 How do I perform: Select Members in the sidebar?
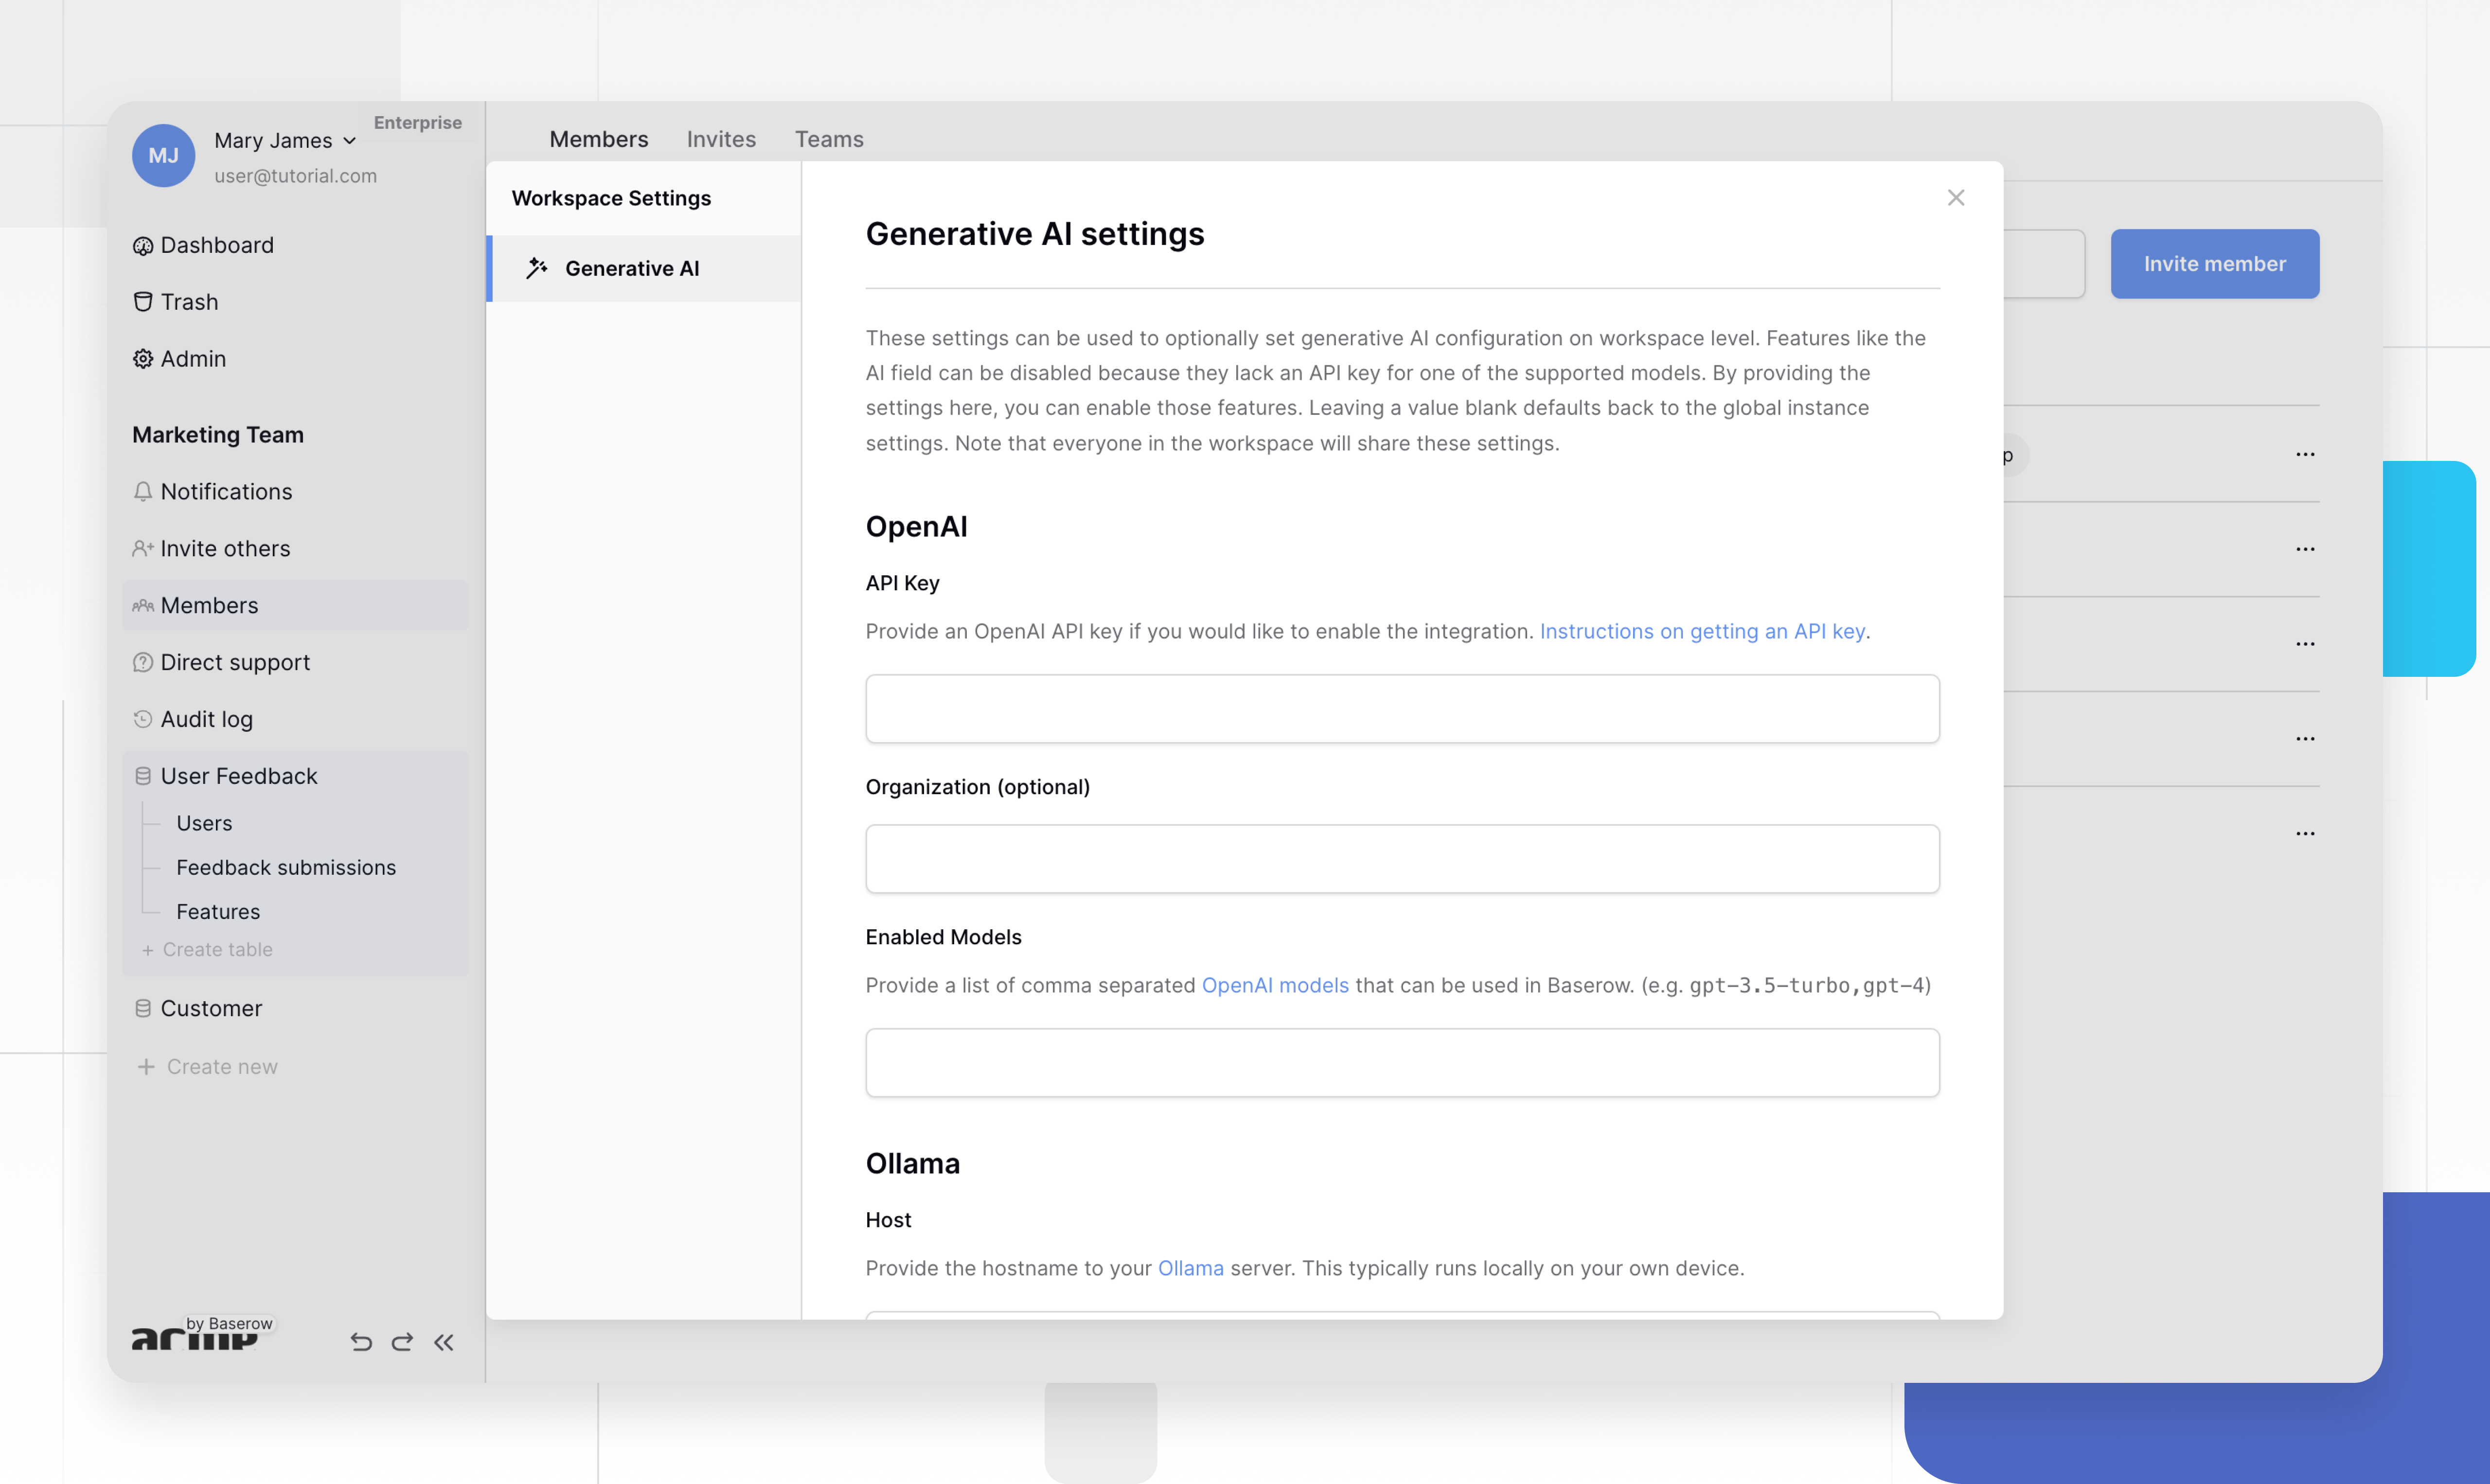tap(295, 606)
